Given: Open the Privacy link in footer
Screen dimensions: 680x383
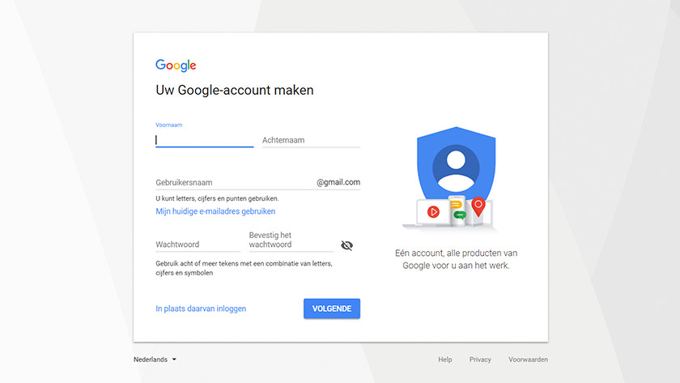Looking at the screenshot, I should (x=480, y=360).
